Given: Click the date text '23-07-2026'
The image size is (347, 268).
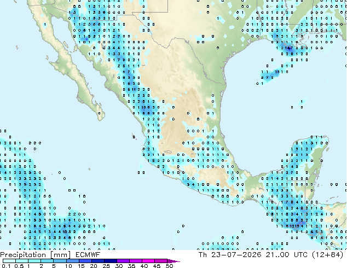Looking at the screenshot, I should 236,255.
